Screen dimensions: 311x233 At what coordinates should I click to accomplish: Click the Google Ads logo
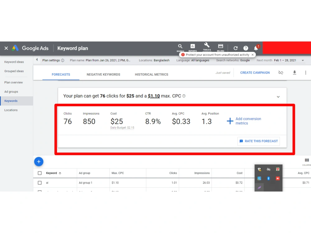coord(15,48)
